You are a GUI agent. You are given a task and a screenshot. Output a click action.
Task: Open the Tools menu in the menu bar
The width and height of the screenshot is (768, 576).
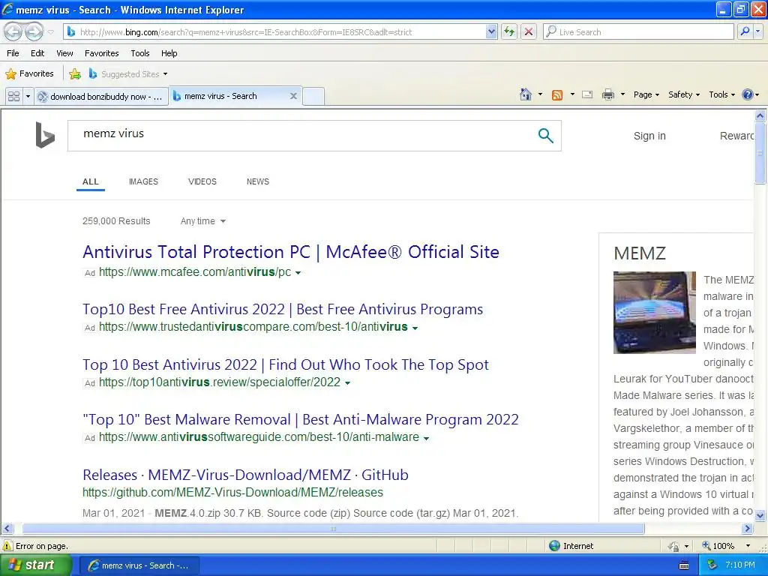[x=140, y=53]
